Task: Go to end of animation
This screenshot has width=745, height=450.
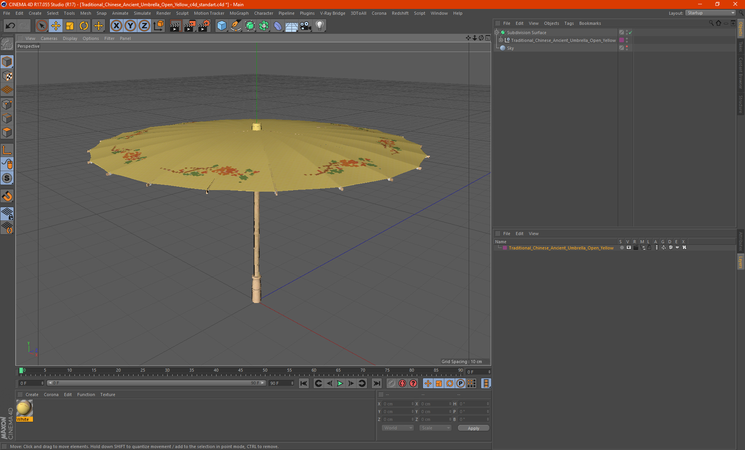Action: tap(377, 383)
